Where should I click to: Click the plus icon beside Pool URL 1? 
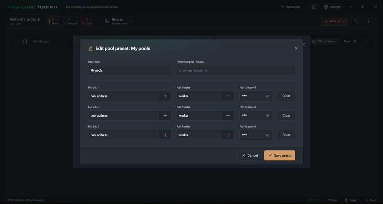(165, 96)
